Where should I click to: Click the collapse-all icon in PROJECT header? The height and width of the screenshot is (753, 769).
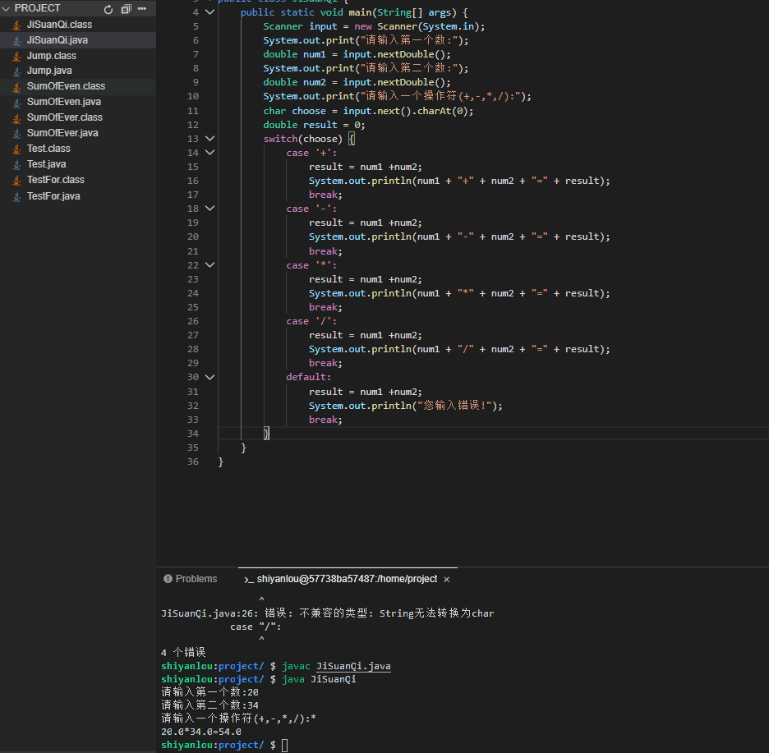pyautogui.click(x=126, y=9)
